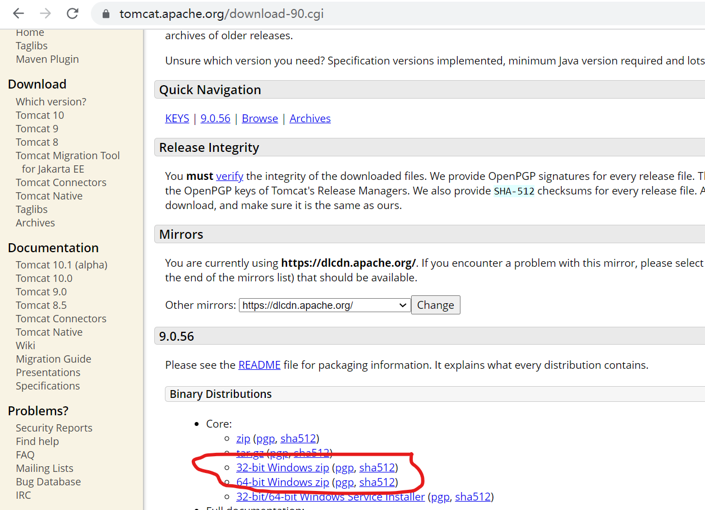Image resolution: width=705 pixels, height=510 pixels.
Task: Open Tomcat 8.5 documentation
Action: pos(41,305)
